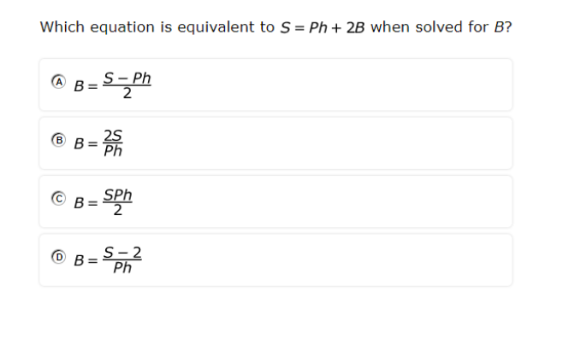Image resolution: width=581 pixels, height=344 pixels.
Task: Click the answer card with (S − Ph)/2
Action: click(x=325, y=85)
